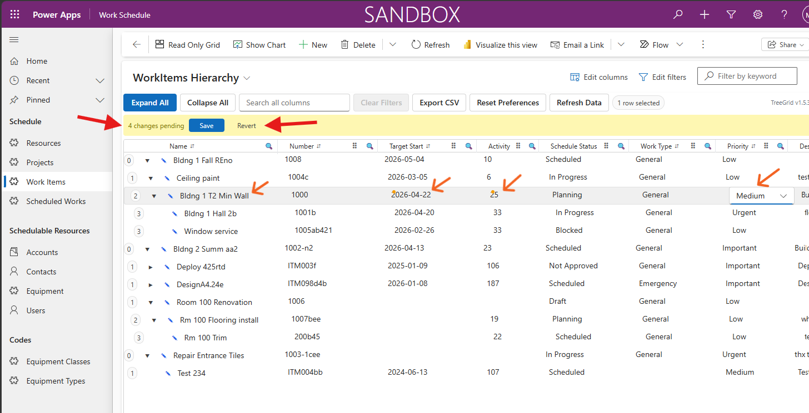Expand the Deploy 425rtd row
The image size is (809, 413).
[x=151, y=267]
